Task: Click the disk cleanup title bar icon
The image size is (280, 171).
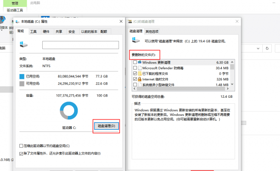Action: click(x=130, y=22)
